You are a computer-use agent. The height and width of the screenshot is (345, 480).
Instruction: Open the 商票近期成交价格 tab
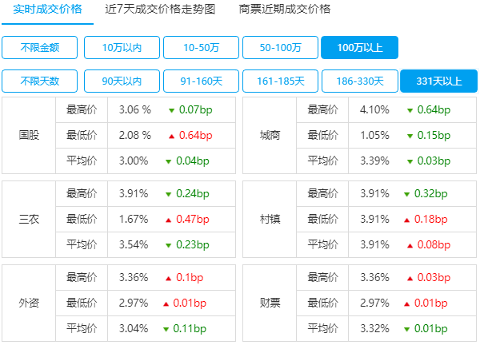284,9
